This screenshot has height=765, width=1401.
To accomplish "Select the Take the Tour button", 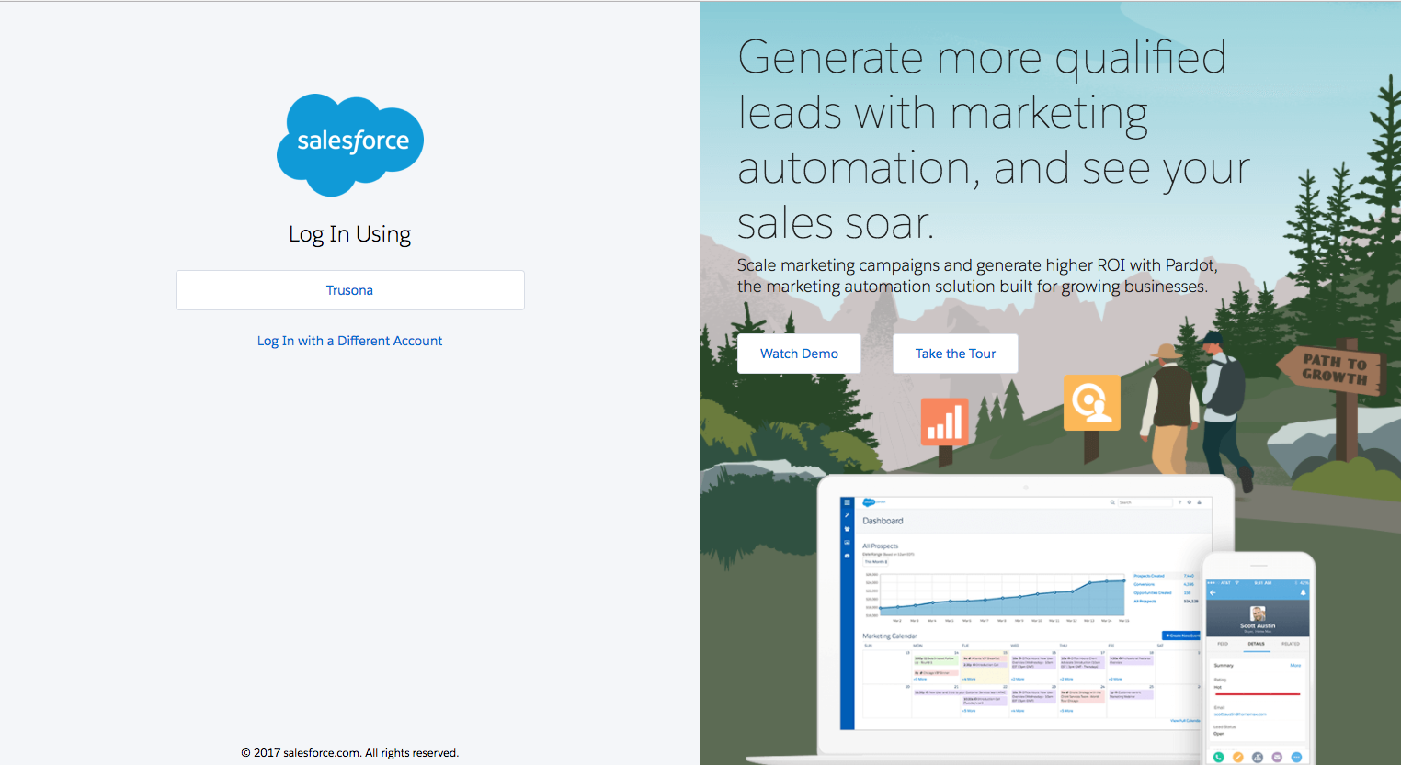I will (x=955, y=354).
